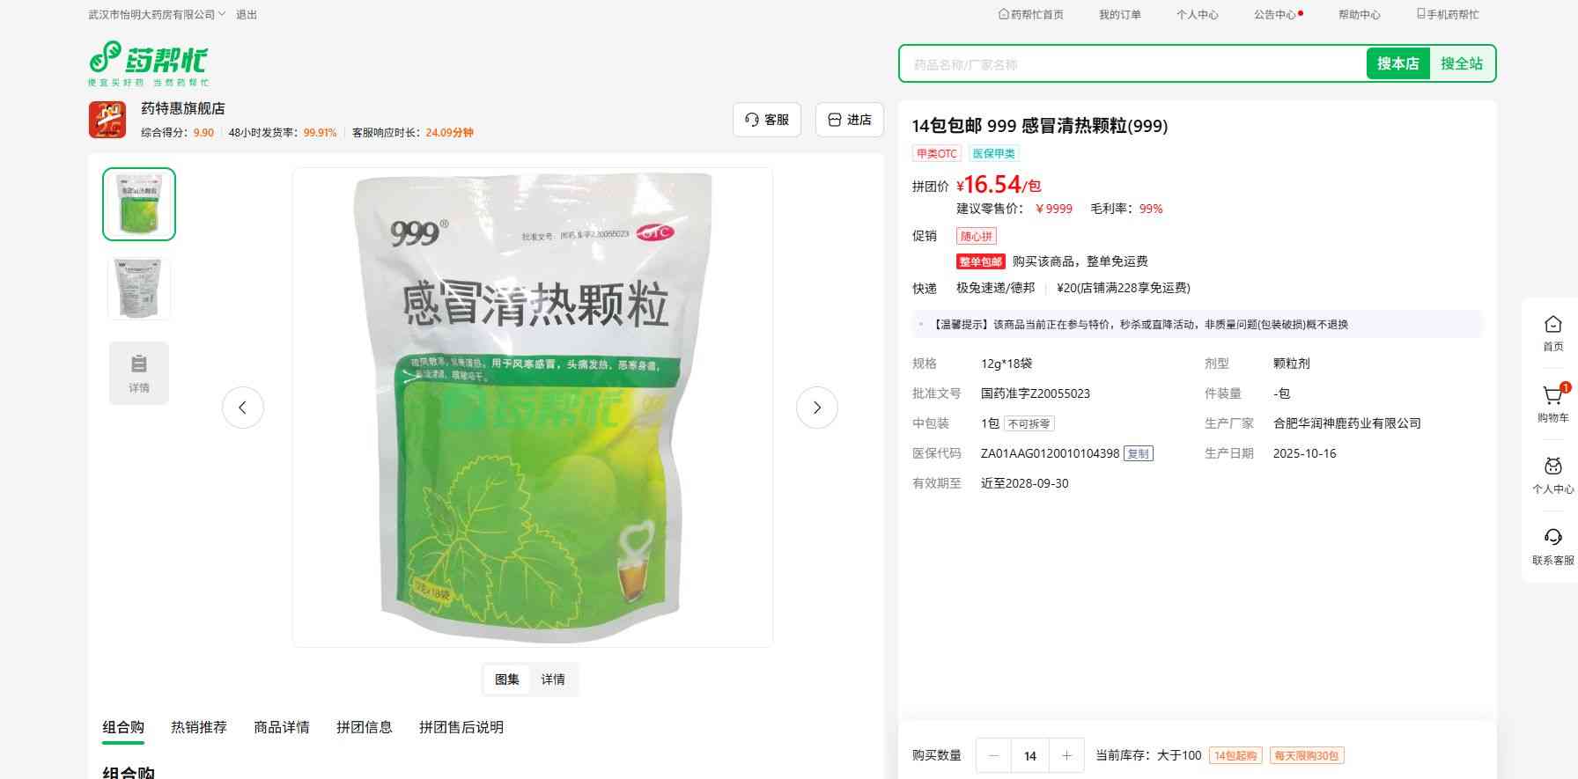Copy the 医保代码 with 复制 button
Image resolution: width=1578 pixels, height=779 pixels.
(x=1139, y=454)
